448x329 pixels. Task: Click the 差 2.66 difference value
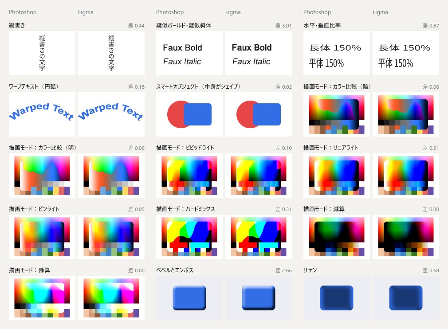click(283, 270)
